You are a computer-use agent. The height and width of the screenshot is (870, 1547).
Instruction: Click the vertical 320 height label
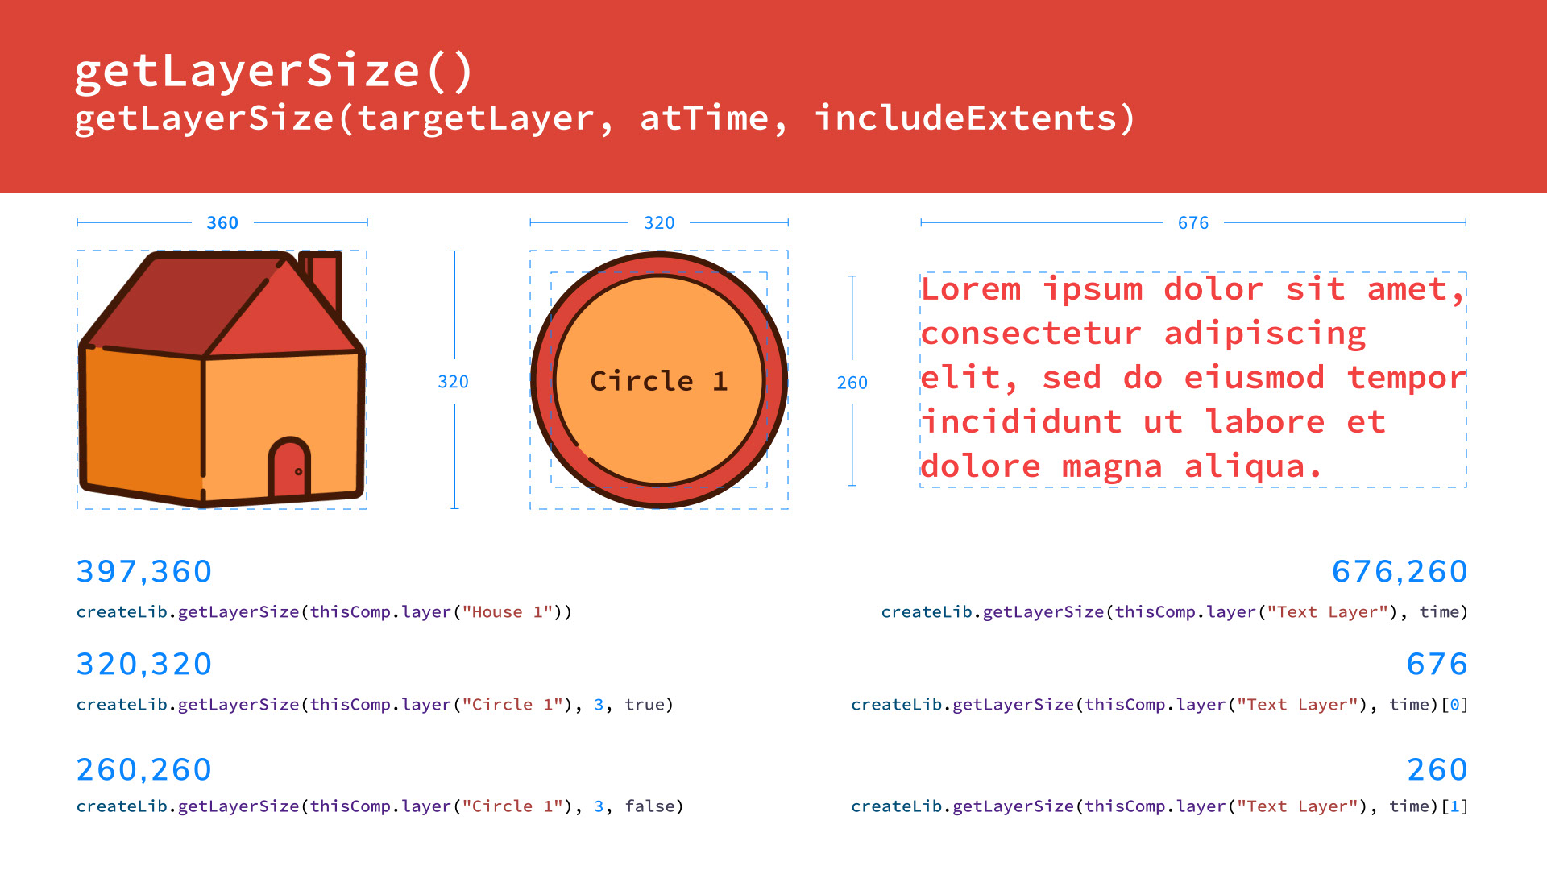click(453, 382)
